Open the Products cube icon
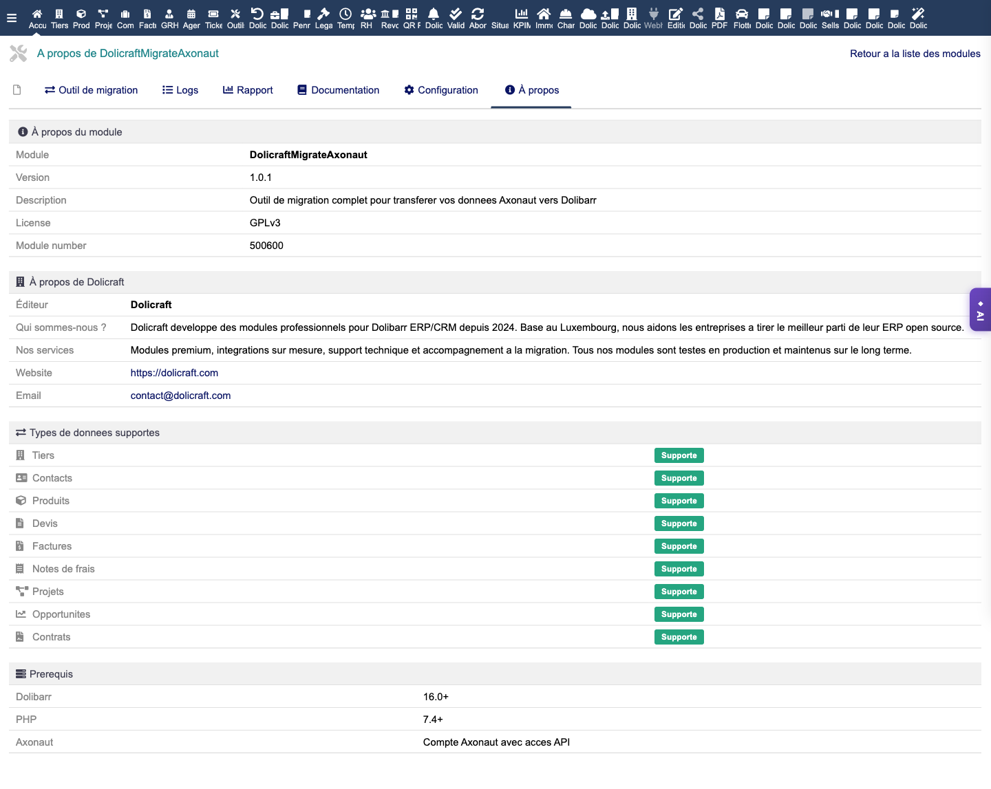Screen dimensions: 991x789 tap(81, 14)
